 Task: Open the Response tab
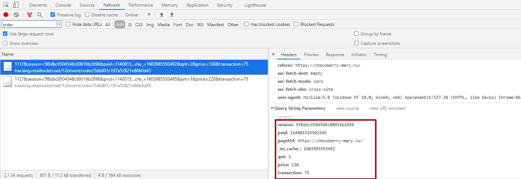coord(335,55)
